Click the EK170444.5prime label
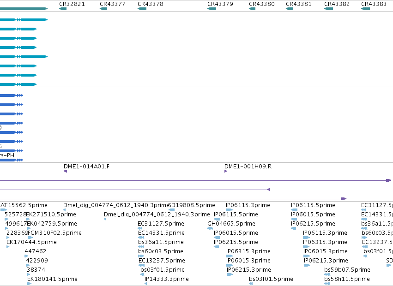393x286 pixels. pyautogui.click(x=31, y=242)
